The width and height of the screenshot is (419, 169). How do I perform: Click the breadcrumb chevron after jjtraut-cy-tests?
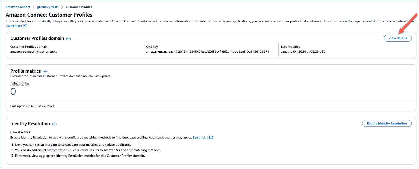click(x=62, y=7)
